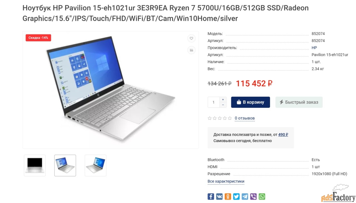This screenshot has width=356, height=203.
Task: Increase quantity with plus stepper
Action: (223, 99)
